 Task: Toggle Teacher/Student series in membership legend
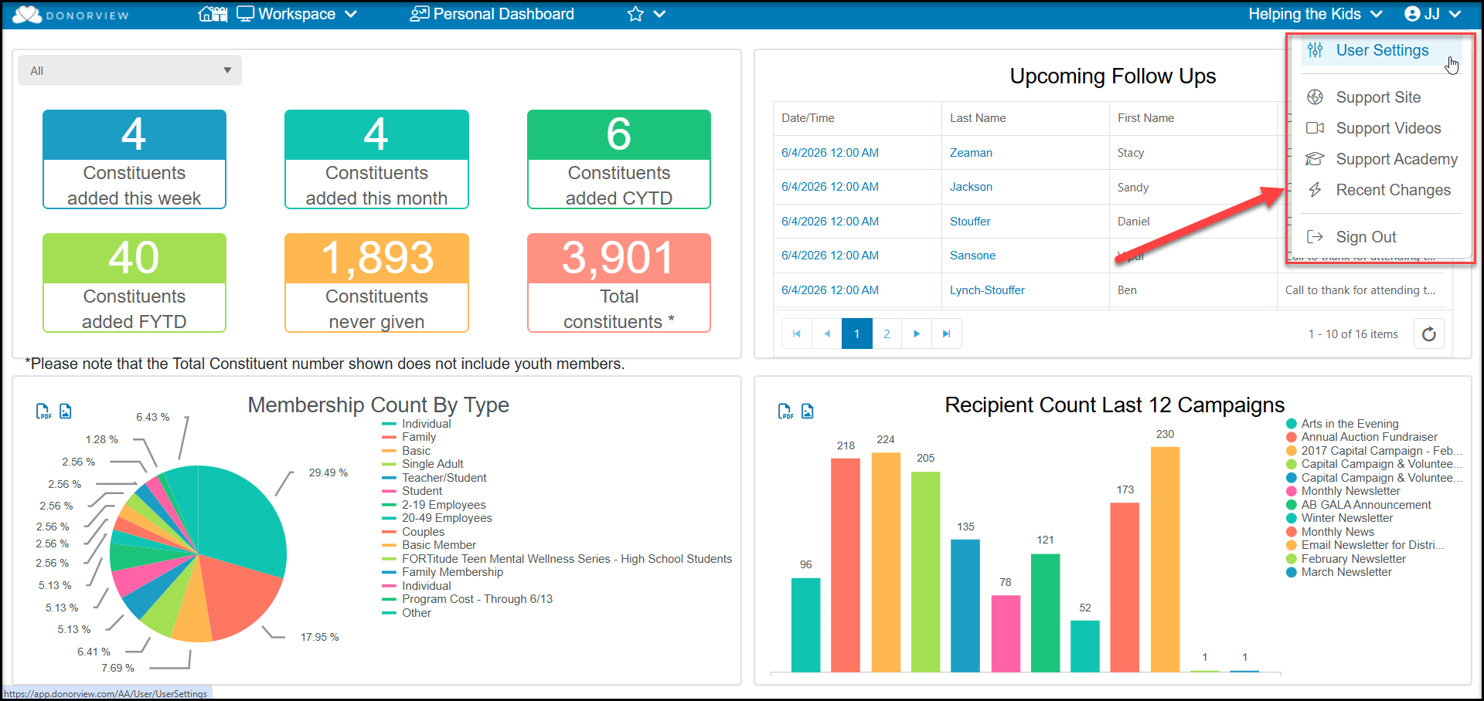coord(434,478)
